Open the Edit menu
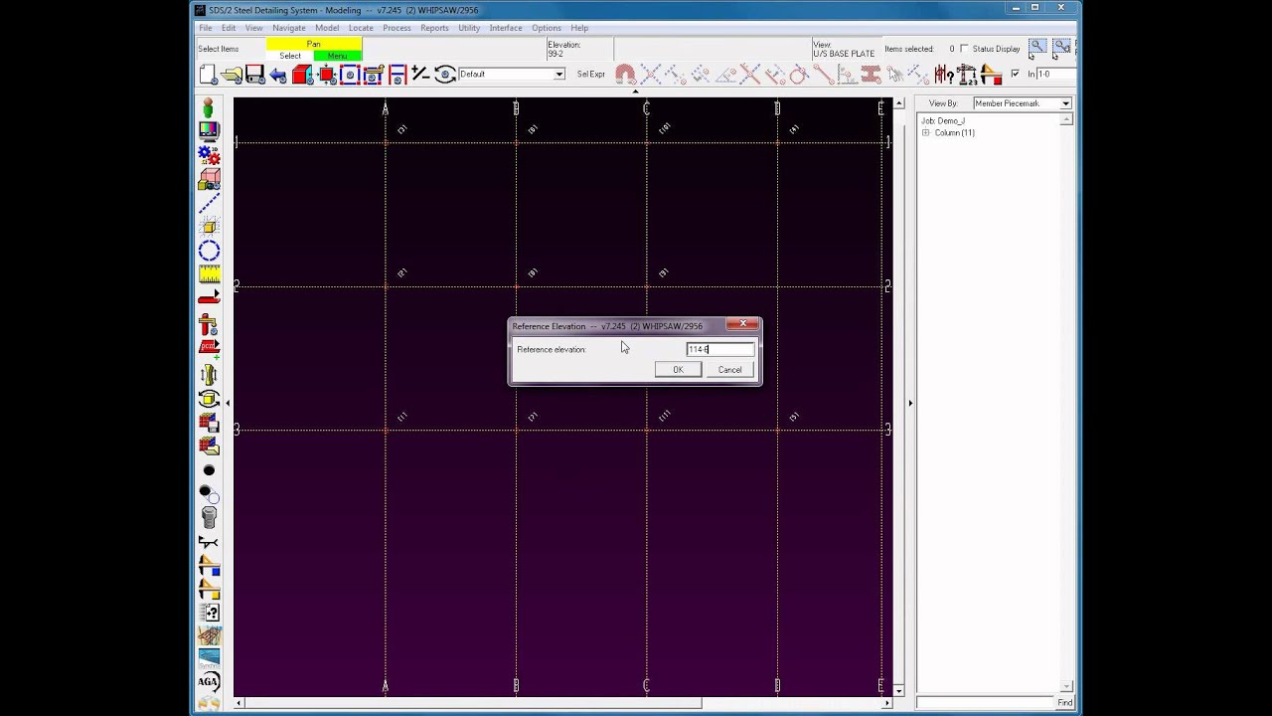 click(x=229, y=28)
